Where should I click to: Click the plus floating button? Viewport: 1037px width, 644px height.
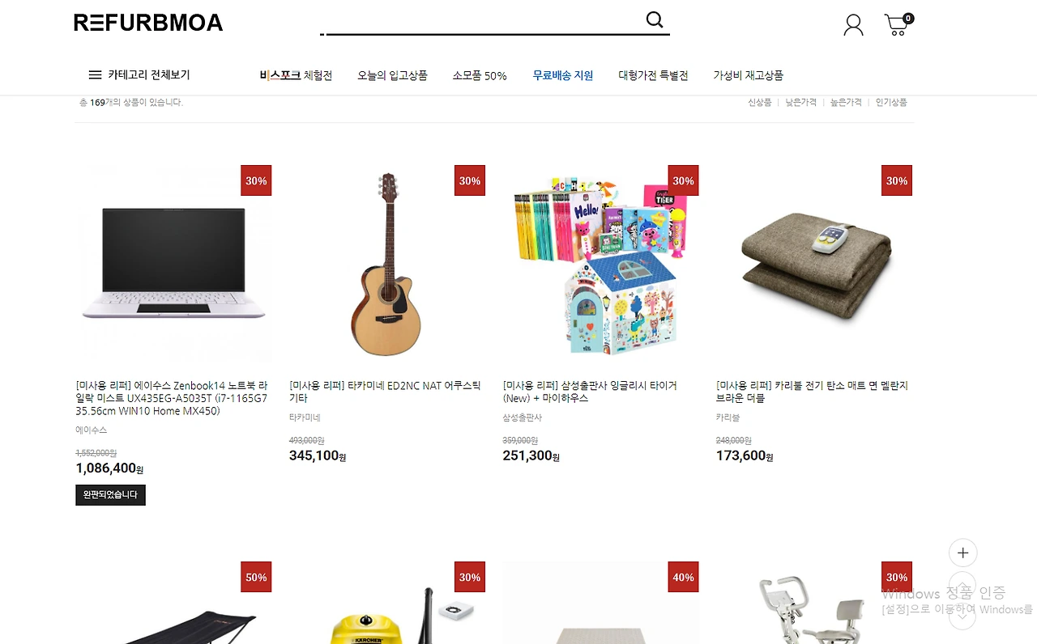click(x=962, y=553)
